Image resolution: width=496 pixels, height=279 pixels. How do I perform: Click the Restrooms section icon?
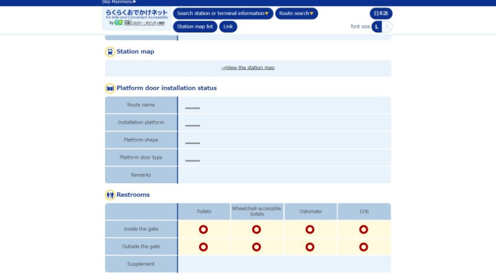point(110,195)
